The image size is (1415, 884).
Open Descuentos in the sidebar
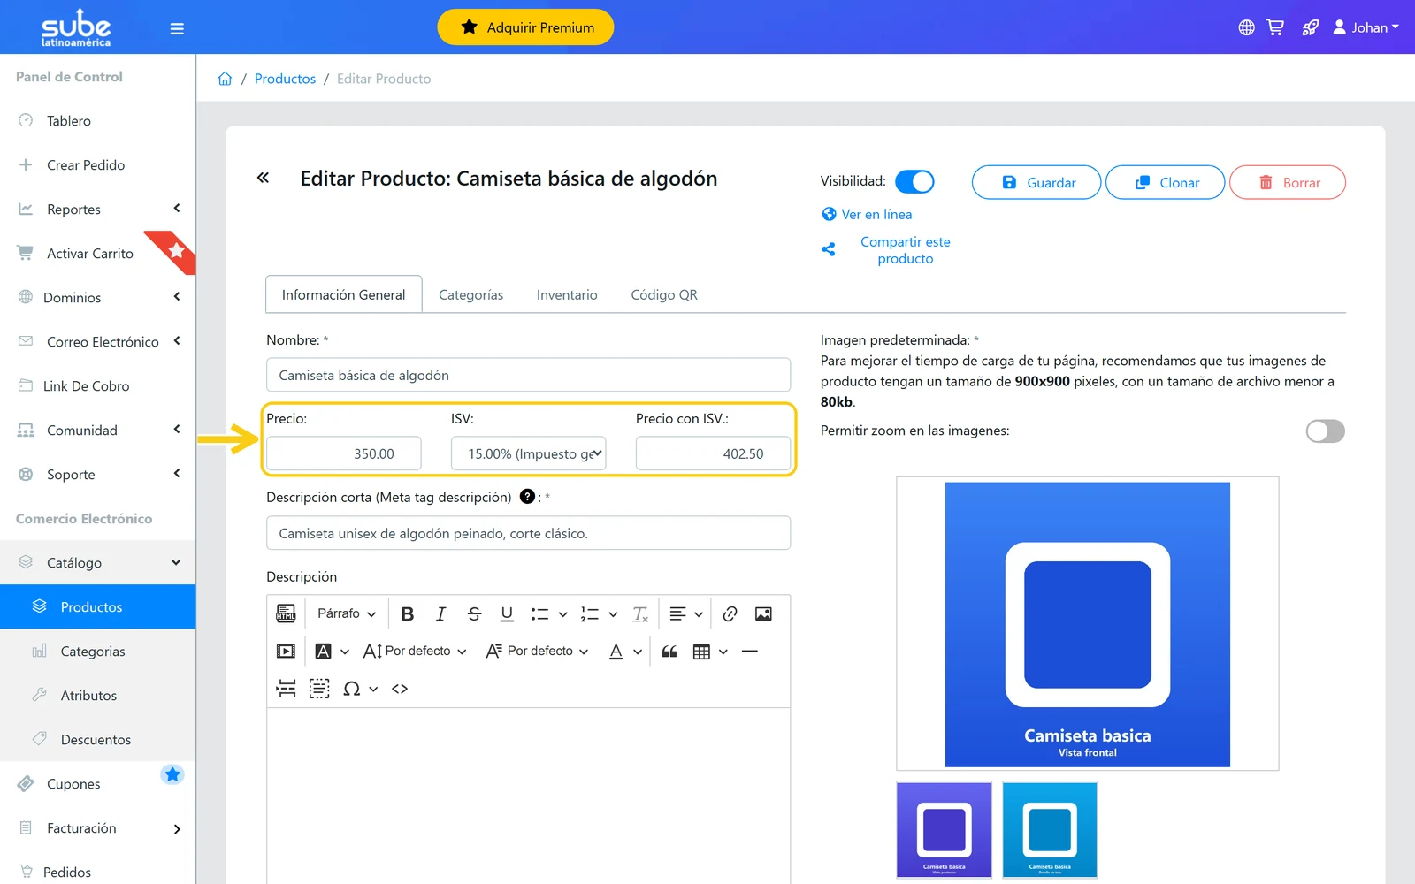click(97, 740)
